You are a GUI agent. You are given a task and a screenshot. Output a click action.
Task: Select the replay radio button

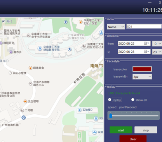110,99
